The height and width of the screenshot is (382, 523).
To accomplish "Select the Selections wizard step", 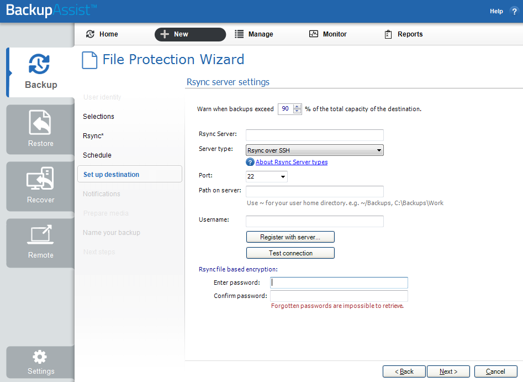I will (x=98, y=117).
